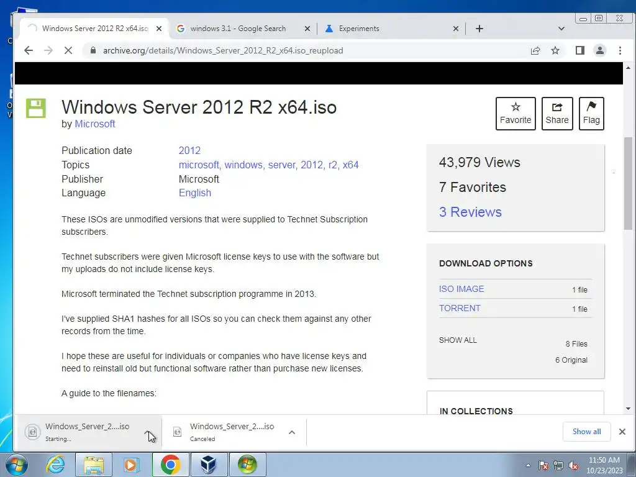The height and width of the screenshot is (477, 636).
Task: Select the Windows Server 2012 R2 x64.iso tab
Action: point(94,29)
